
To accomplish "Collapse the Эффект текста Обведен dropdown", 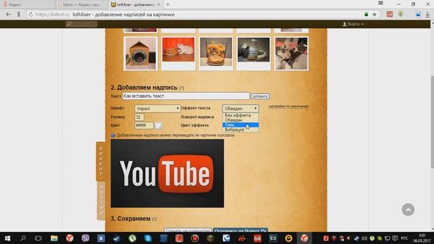I will point(241,108).
